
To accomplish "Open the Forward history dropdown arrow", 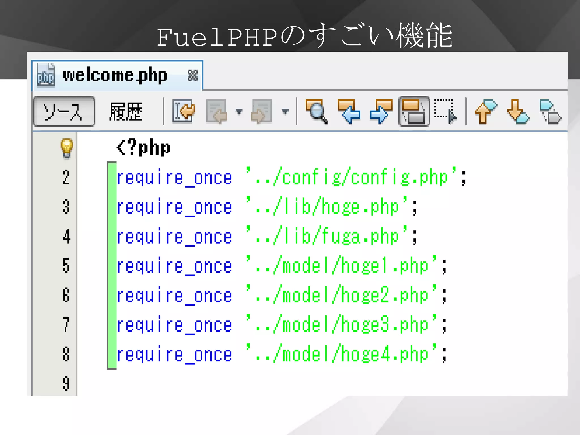I will click(x=285, y=111).
